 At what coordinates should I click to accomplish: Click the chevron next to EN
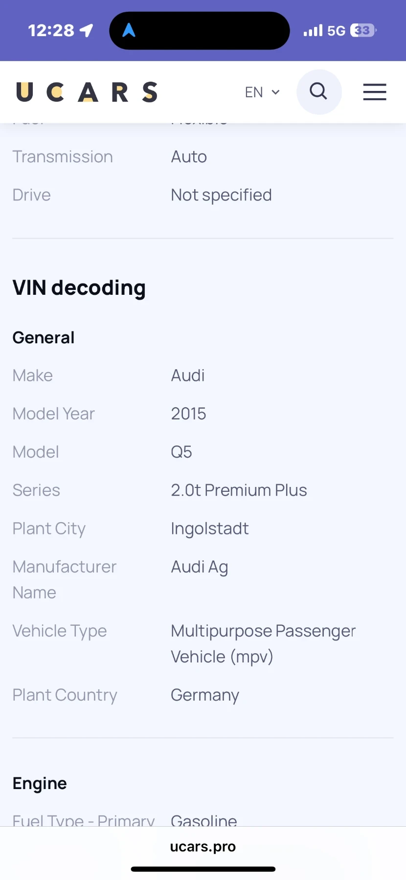[275, 92]
